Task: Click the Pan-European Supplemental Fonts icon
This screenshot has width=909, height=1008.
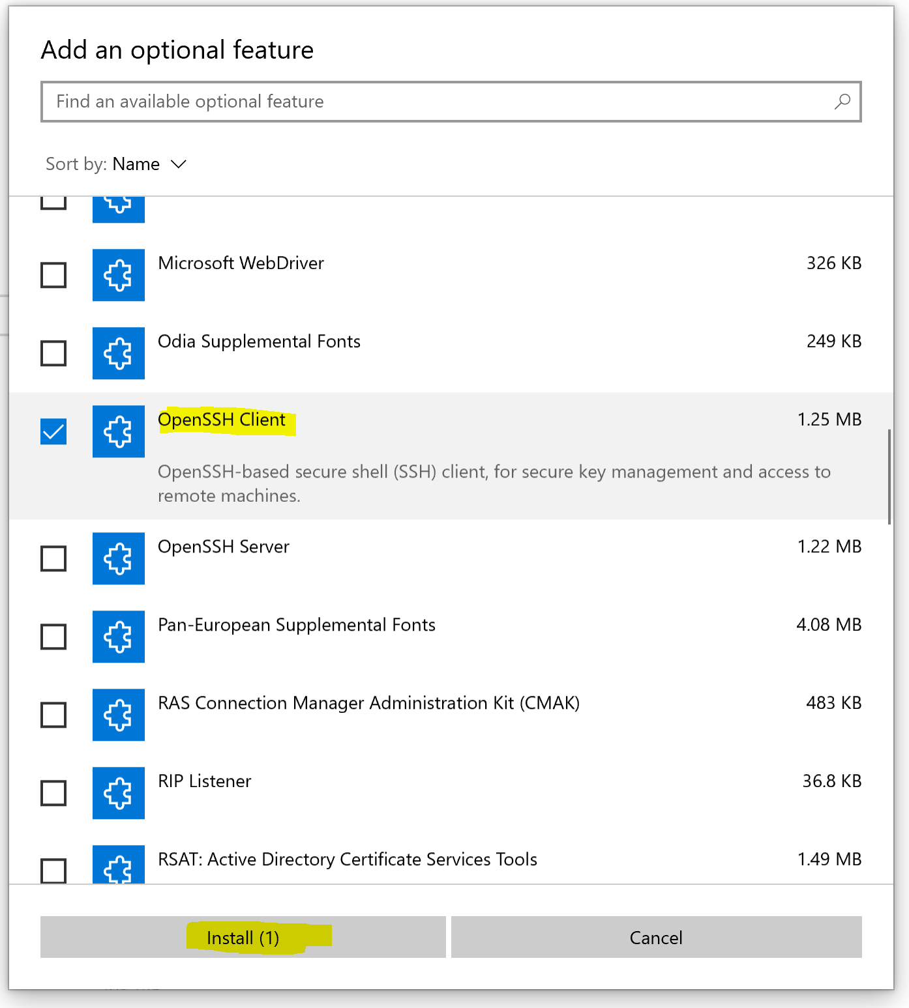Action: (x=118, y=637)
